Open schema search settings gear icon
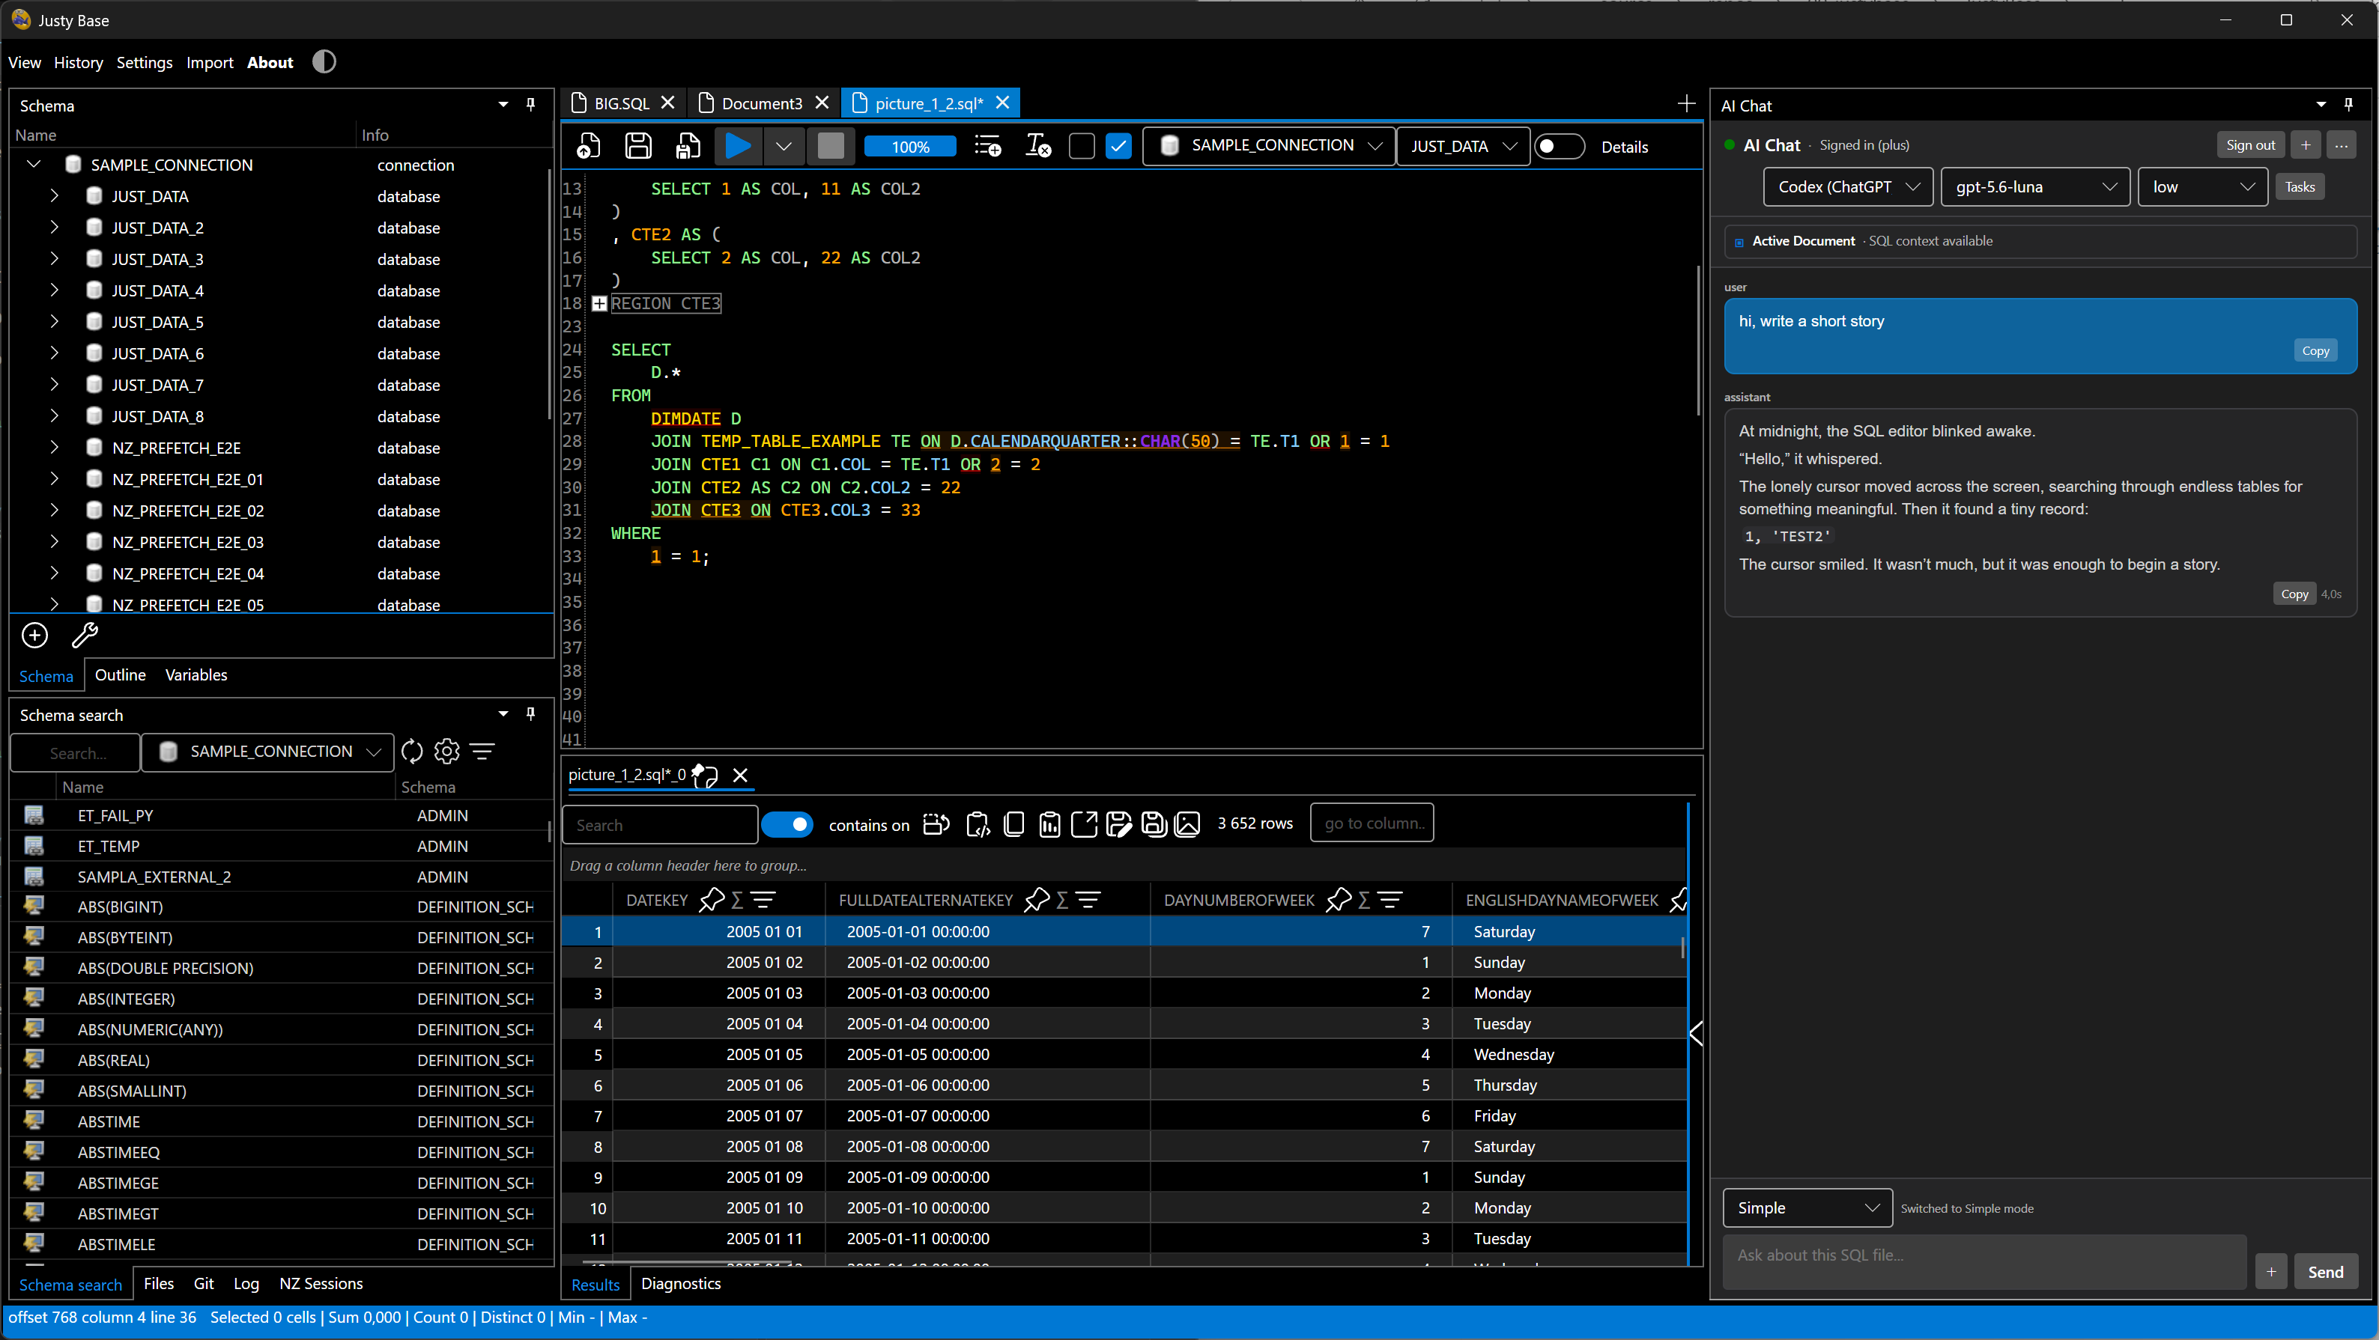The height and width of the screenshot is (1340, 2379). point(447,752)
